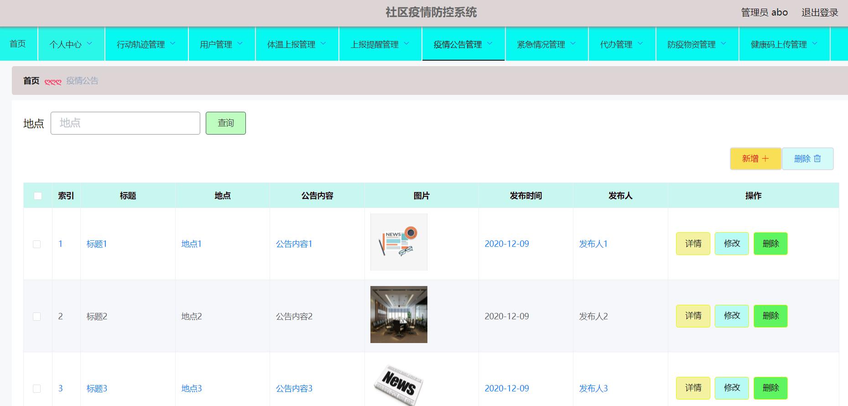Click 退出登录 to log out
This screenshot has width=848, height=406.
pyautogui.click(x=820, y=13)
